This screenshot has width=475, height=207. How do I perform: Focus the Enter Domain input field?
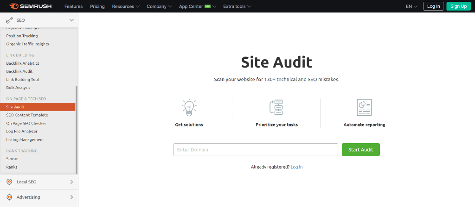coord(256,150)
